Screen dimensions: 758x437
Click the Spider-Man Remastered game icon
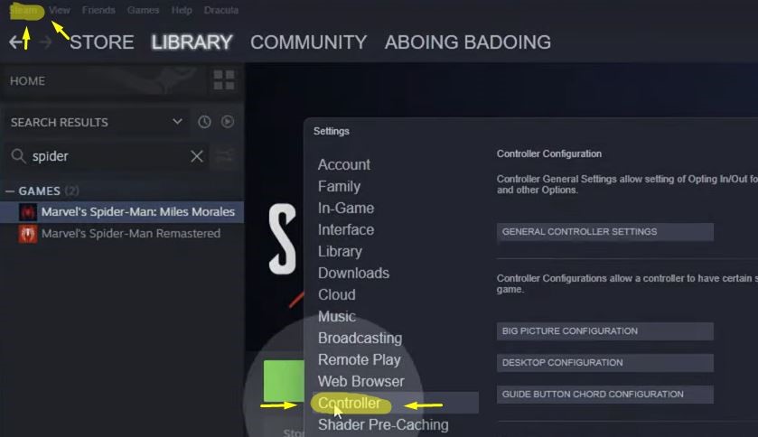27,234
